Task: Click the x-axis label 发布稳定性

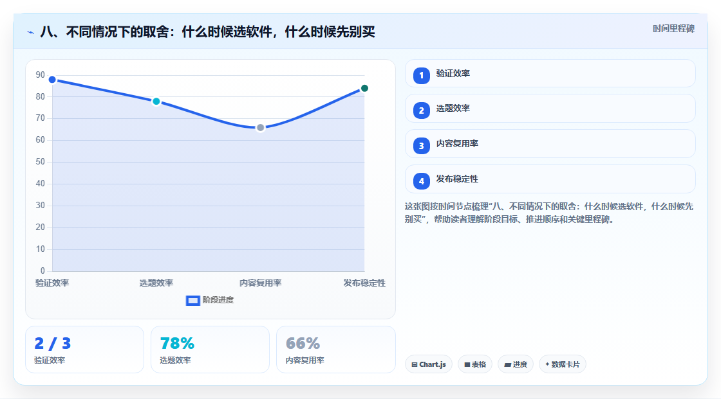Action: pyautogui.click(x=364, y=283)
